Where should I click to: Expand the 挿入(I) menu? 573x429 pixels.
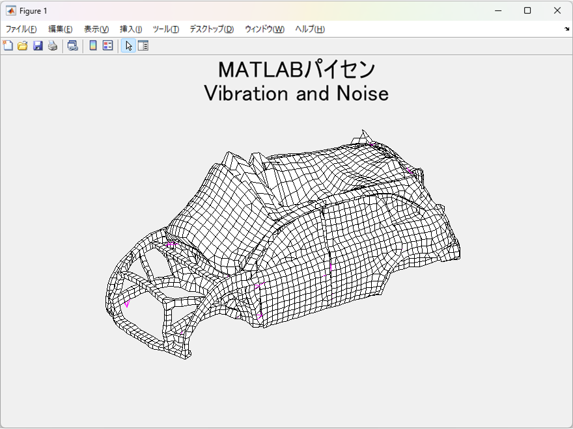click(x=131, y=29)
